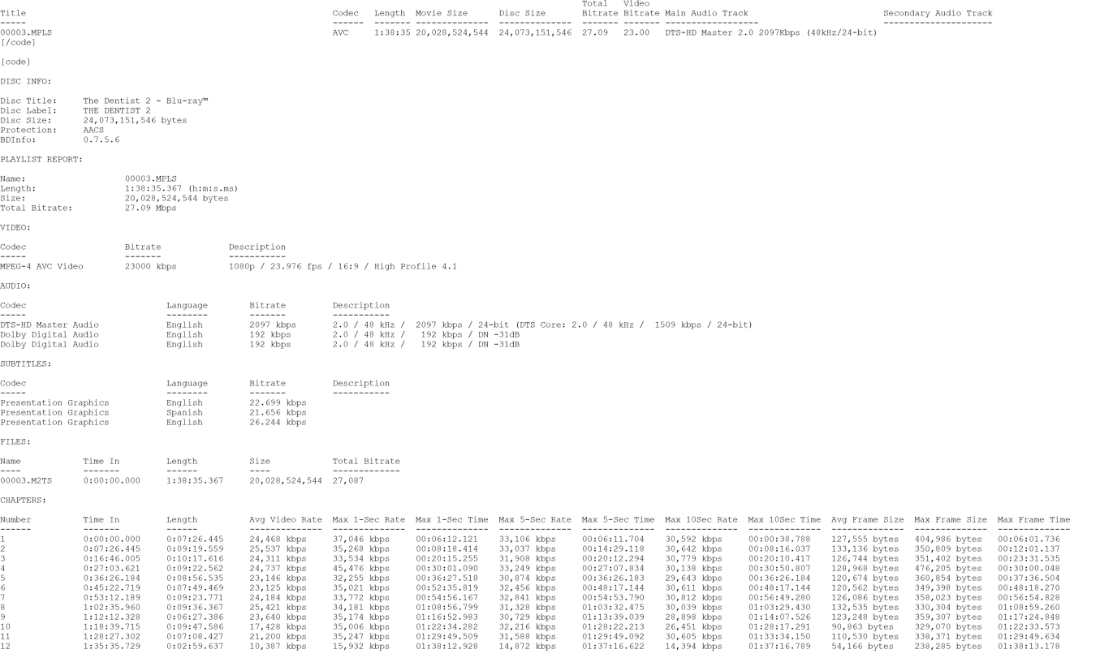Select the 26.244 kbps subtitle bitrate
The width and height of the screenshot is (1100, 658).
point(278,423)
